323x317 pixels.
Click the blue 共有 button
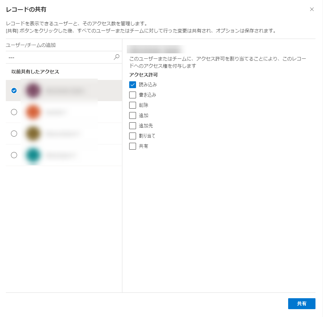coord(301,303)
